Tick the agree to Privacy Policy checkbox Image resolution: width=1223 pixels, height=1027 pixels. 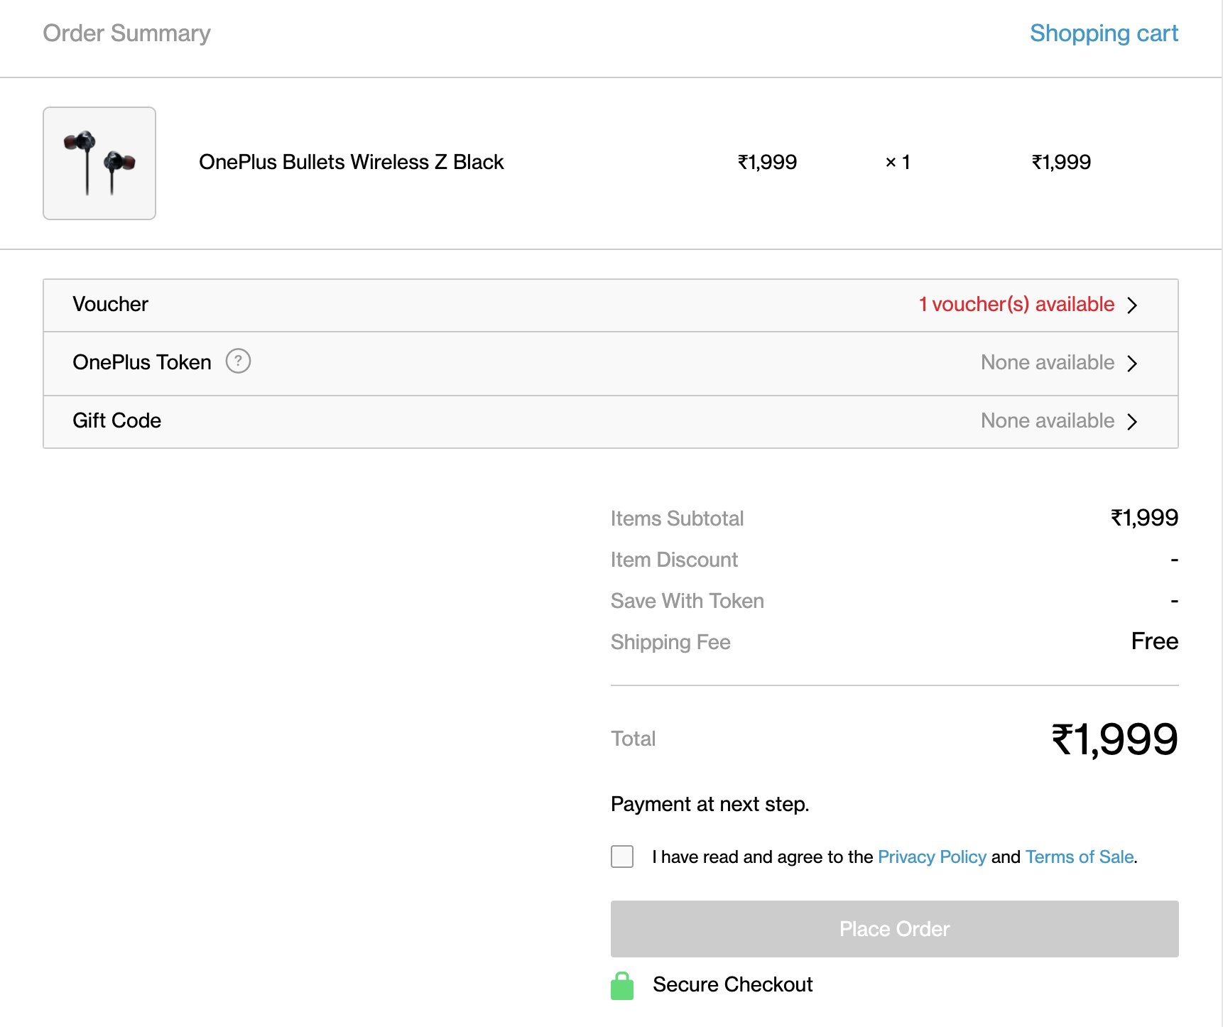(x=622, y=857)
